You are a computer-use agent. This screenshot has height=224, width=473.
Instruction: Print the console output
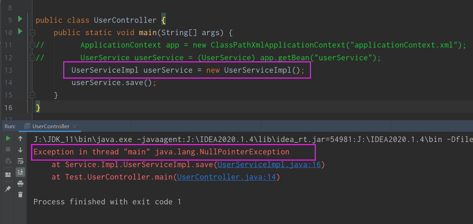click(20, 183)
